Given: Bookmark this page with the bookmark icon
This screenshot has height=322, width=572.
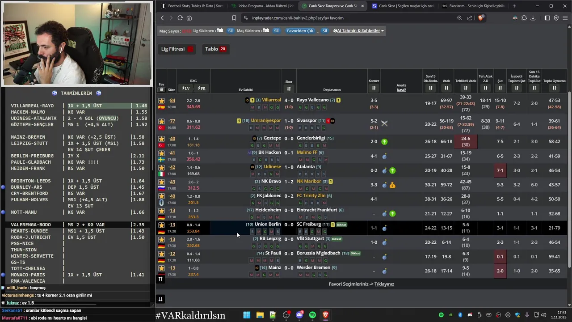Looking at the screenshot, I should tap(234, 18).
